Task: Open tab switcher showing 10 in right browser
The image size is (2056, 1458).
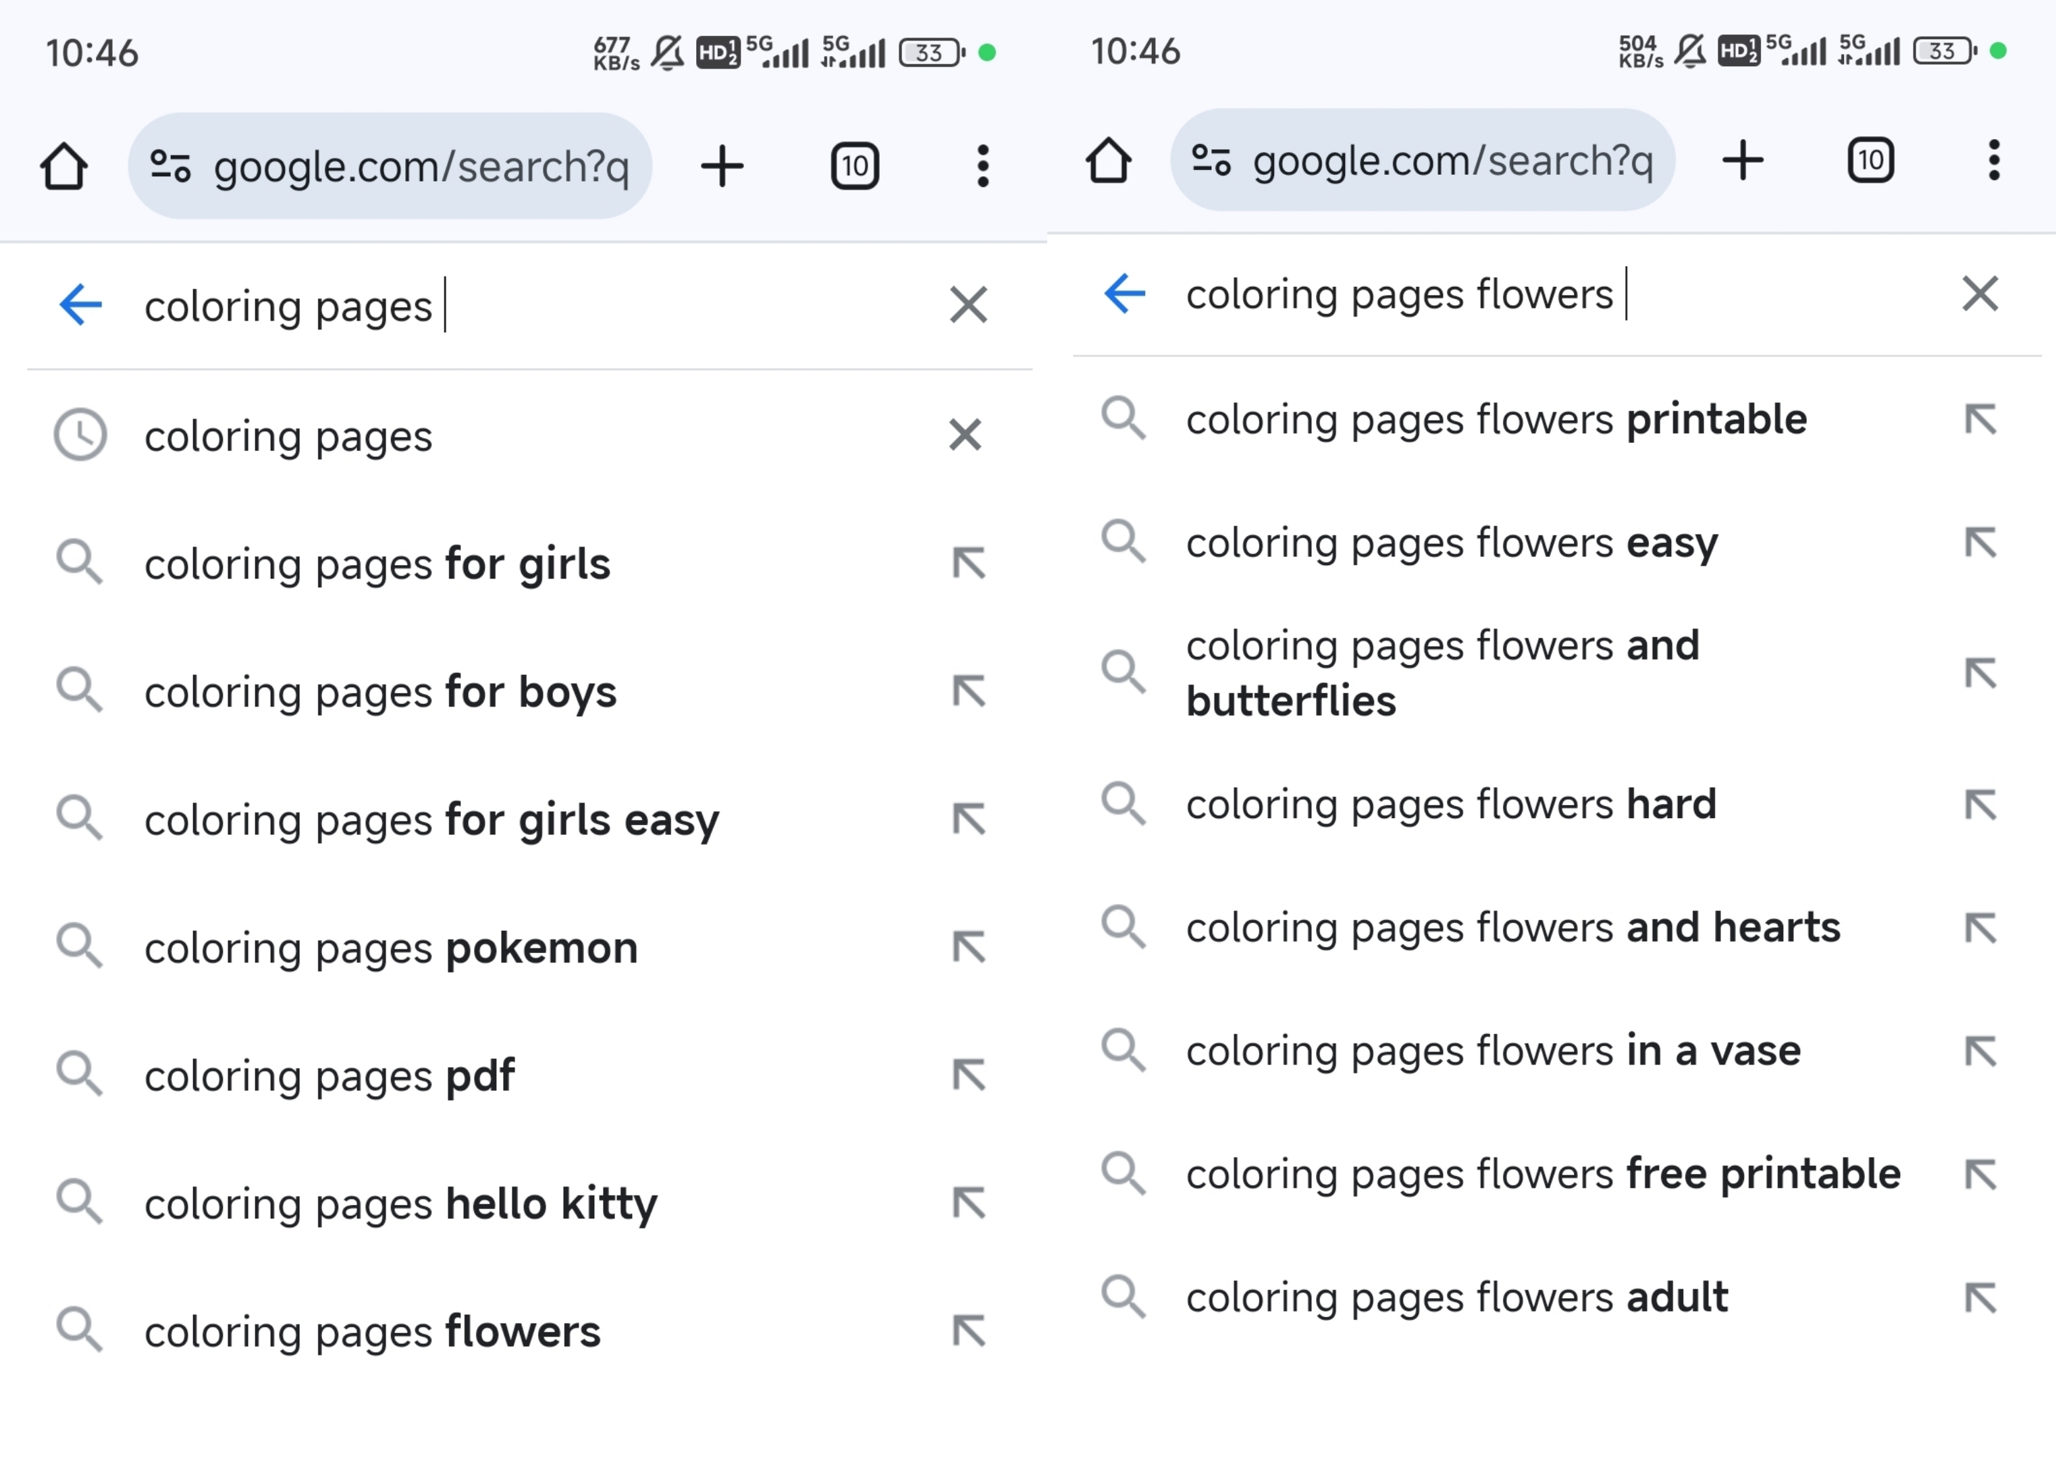Action: [1870, 161]
